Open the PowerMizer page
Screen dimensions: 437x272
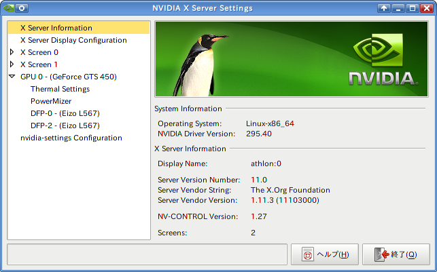51,101
